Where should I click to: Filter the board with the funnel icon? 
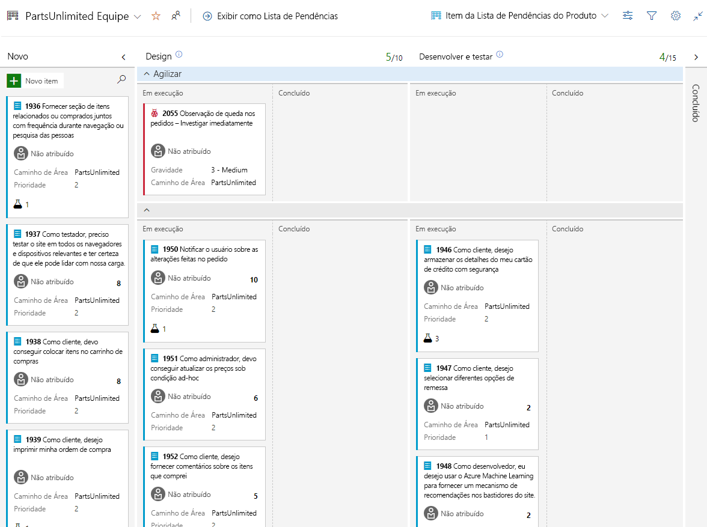click(x=652, y=16)
